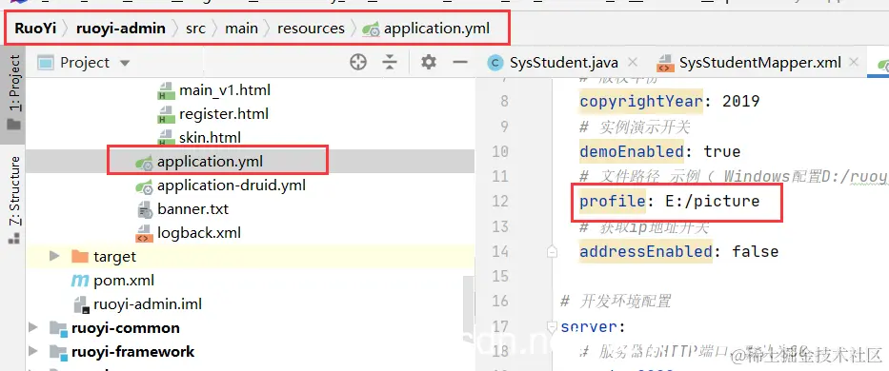889x371 pixels.
Task: Toggle the code fold marker near line 14
Action: click(552, 251)
